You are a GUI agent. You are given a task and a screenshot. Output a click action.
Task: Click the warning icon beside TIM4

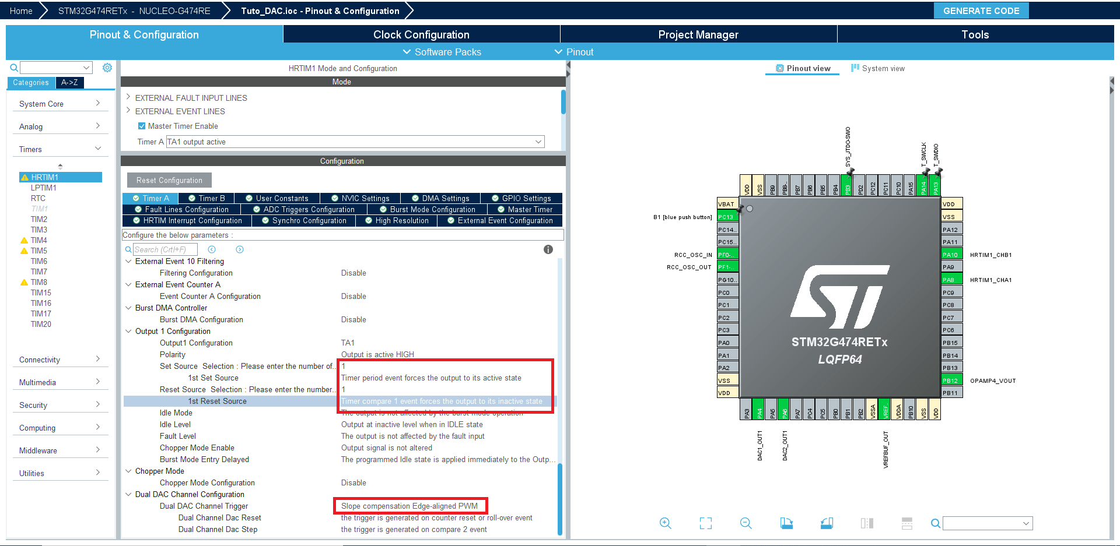click(24, 240)
